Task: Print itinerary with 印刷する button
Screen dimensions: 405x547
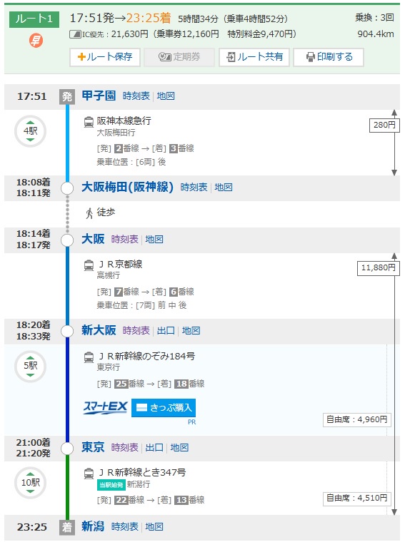Action: click(x=329, y=57)
